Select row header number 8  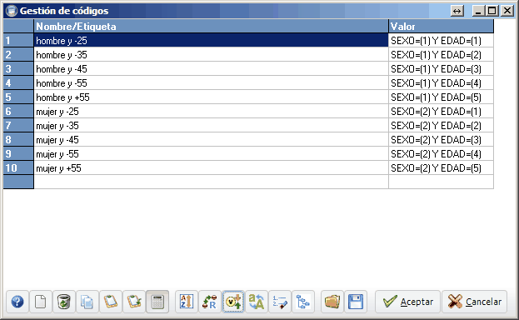[x=18, y=140]
